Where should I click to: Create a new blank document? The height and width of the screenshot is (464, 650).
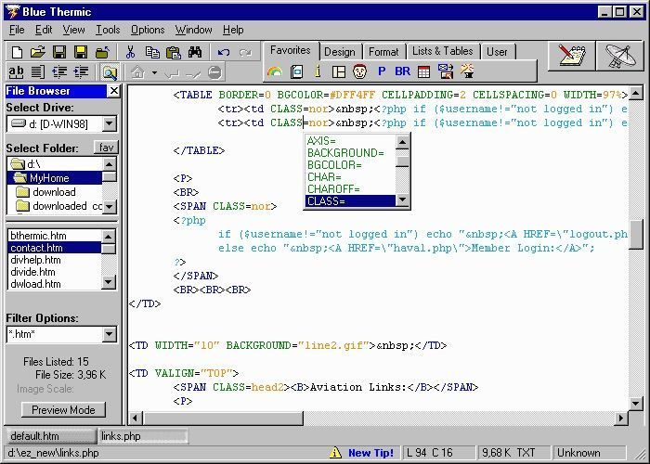[x=17, y=52]
